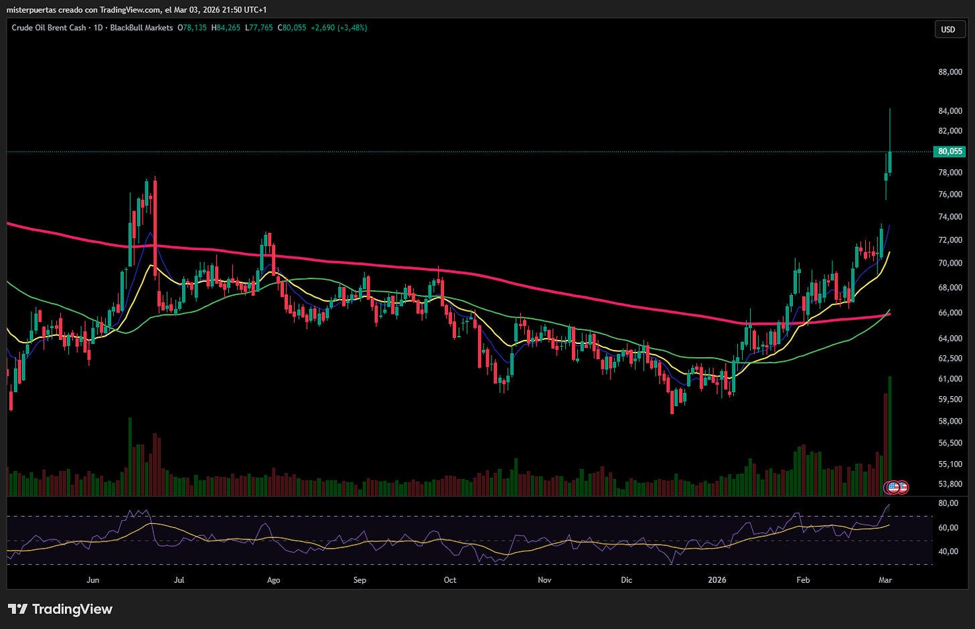Click the Ago label on the time axis
The width and height of the screenshot is (975, 629).
pyautogui.click(x=273, y=580)
